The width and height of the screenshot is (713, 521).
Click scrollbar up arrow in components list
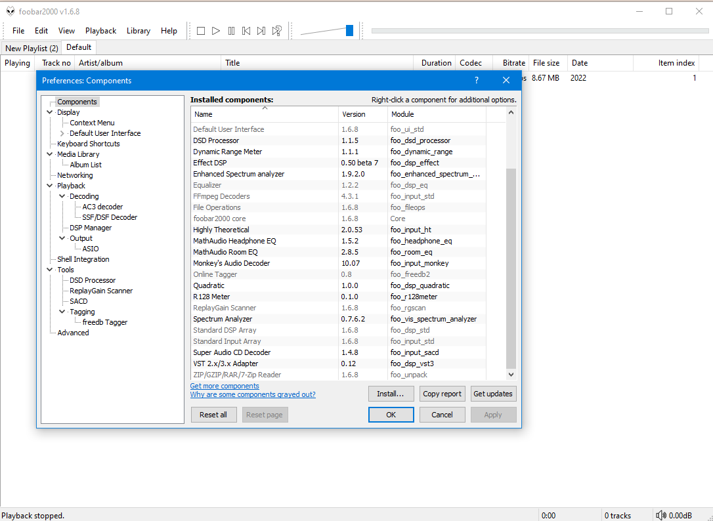point(511,113)
